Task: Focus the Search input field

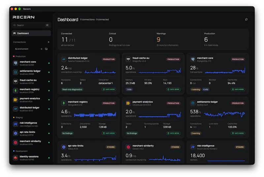Action: [31, 25]
